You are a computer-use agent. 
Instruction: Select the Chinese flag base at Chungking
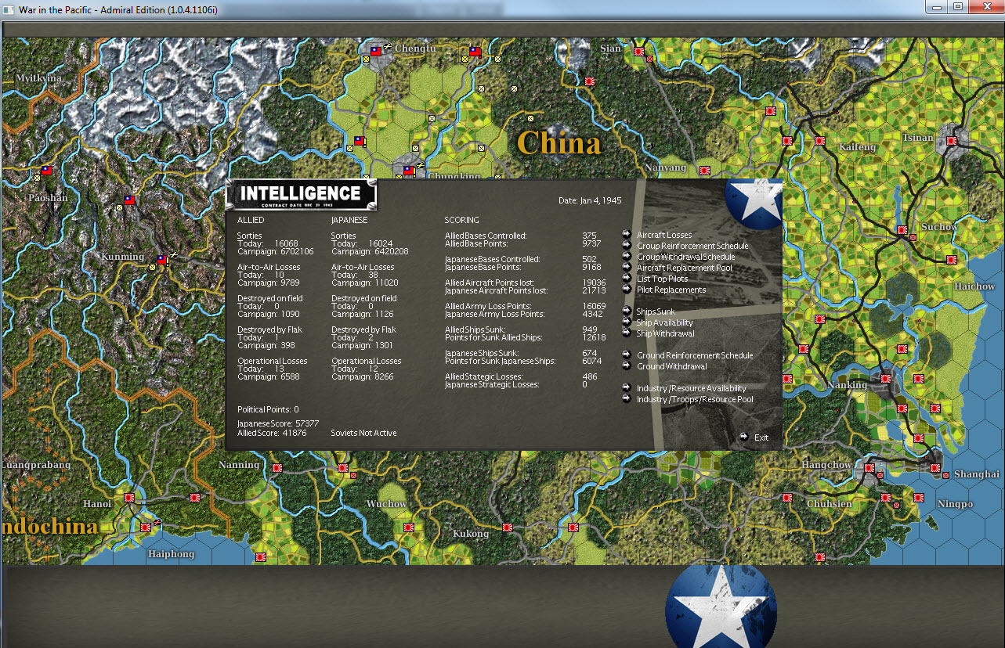click(408, 170)
